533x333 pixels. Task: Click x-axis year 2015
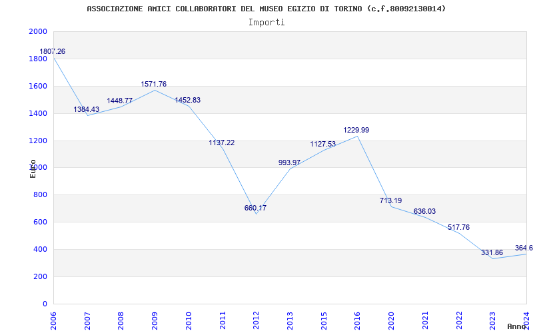pyautogui.click(x=324, y=320)
